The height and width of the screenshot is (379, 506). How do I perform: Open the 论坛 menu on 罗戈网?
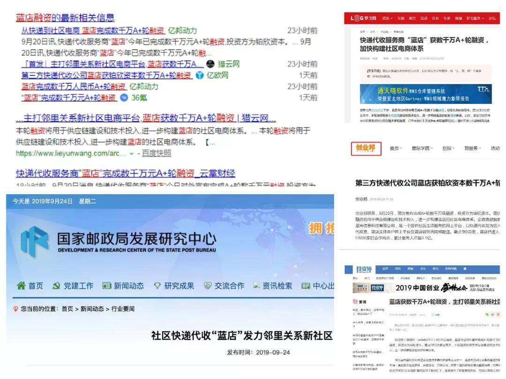[492, 18]
